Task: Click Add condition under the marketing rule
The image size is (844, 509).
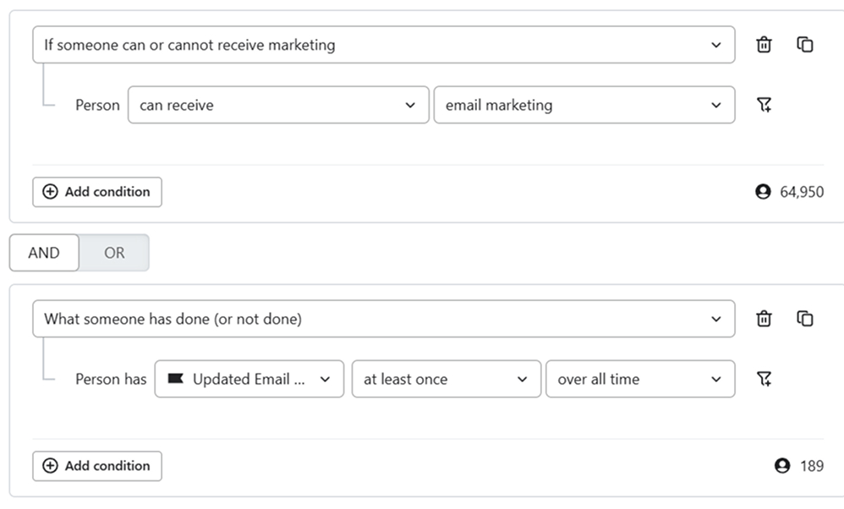Action: [x=97, y=192]
